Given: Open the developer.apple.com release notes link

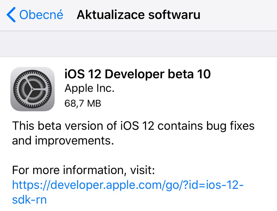Looking at the screenshot, I should (128, 185).
